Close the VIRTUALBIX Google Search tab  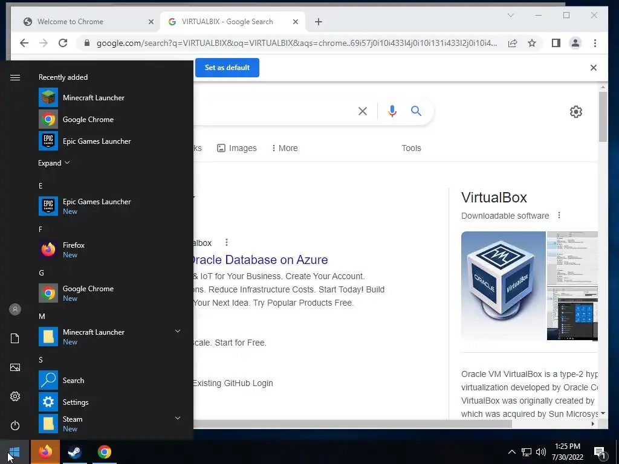click(295, 22)
